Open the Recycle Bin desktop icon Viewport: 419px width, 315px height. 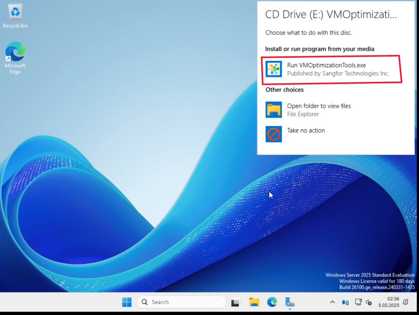click(x=16, y=16)
